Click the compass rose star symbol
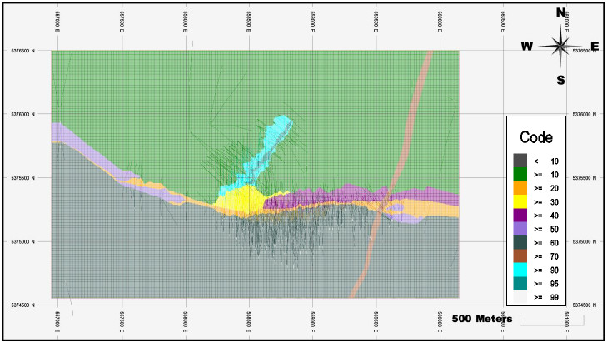Image resolution: width=607 pixels, height=342 pixels. tap(560, 47)
